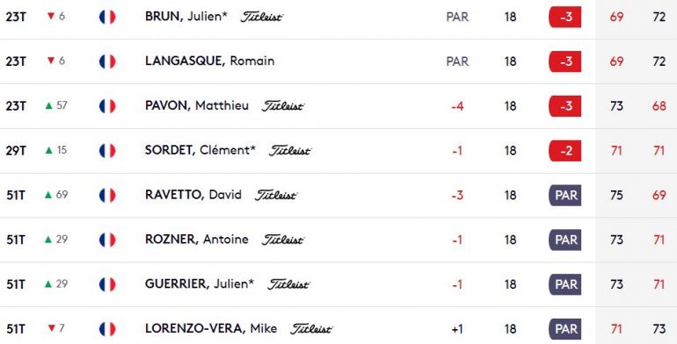Screen dimensions: 677x344
Task: Click the round one score 75 for RAVETTO
Action: coord(616,195)
